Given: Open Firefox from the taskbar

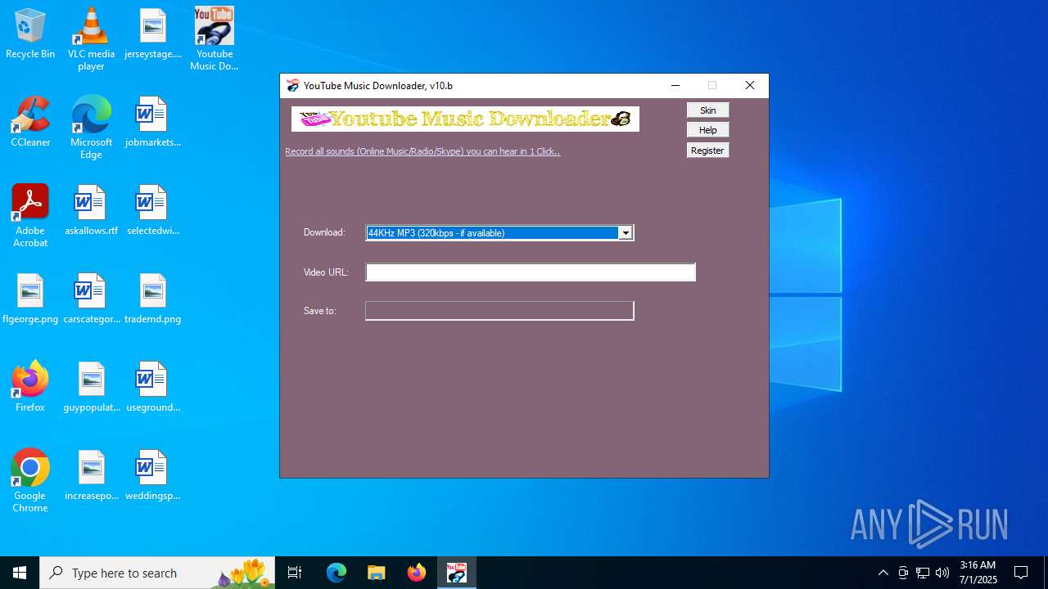Looking at the screenshot, I should click(417, 573).
